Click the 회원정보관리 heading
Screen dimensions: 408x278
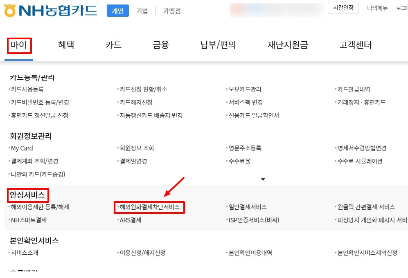click(x=31, y=136)
